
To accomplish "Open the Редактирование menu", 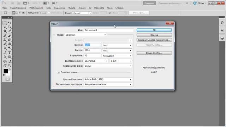I will point(18,8).
